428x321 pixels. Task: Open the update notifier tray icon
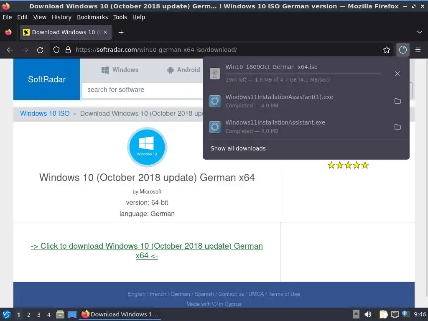tap(405, 314)
